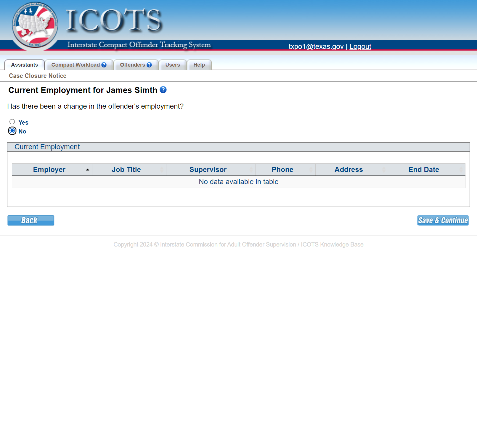Viewport: 477px width, 433px height.
Task: Click the Back button
Action: [31, 220]
